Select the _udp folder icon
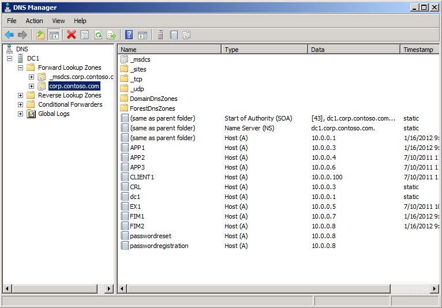Image resolution: width=442 pixels, height=308 pixels. 124,89
